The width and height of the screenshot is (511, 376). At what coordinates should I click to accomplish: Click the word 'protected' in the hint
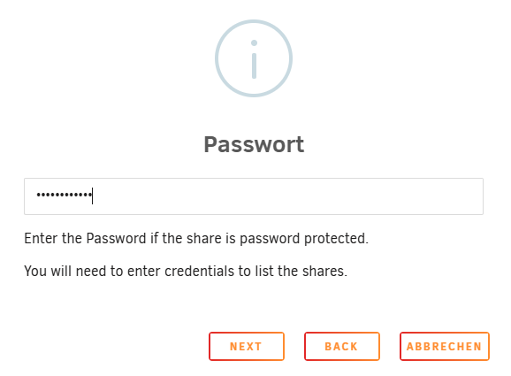pos(334,239)
